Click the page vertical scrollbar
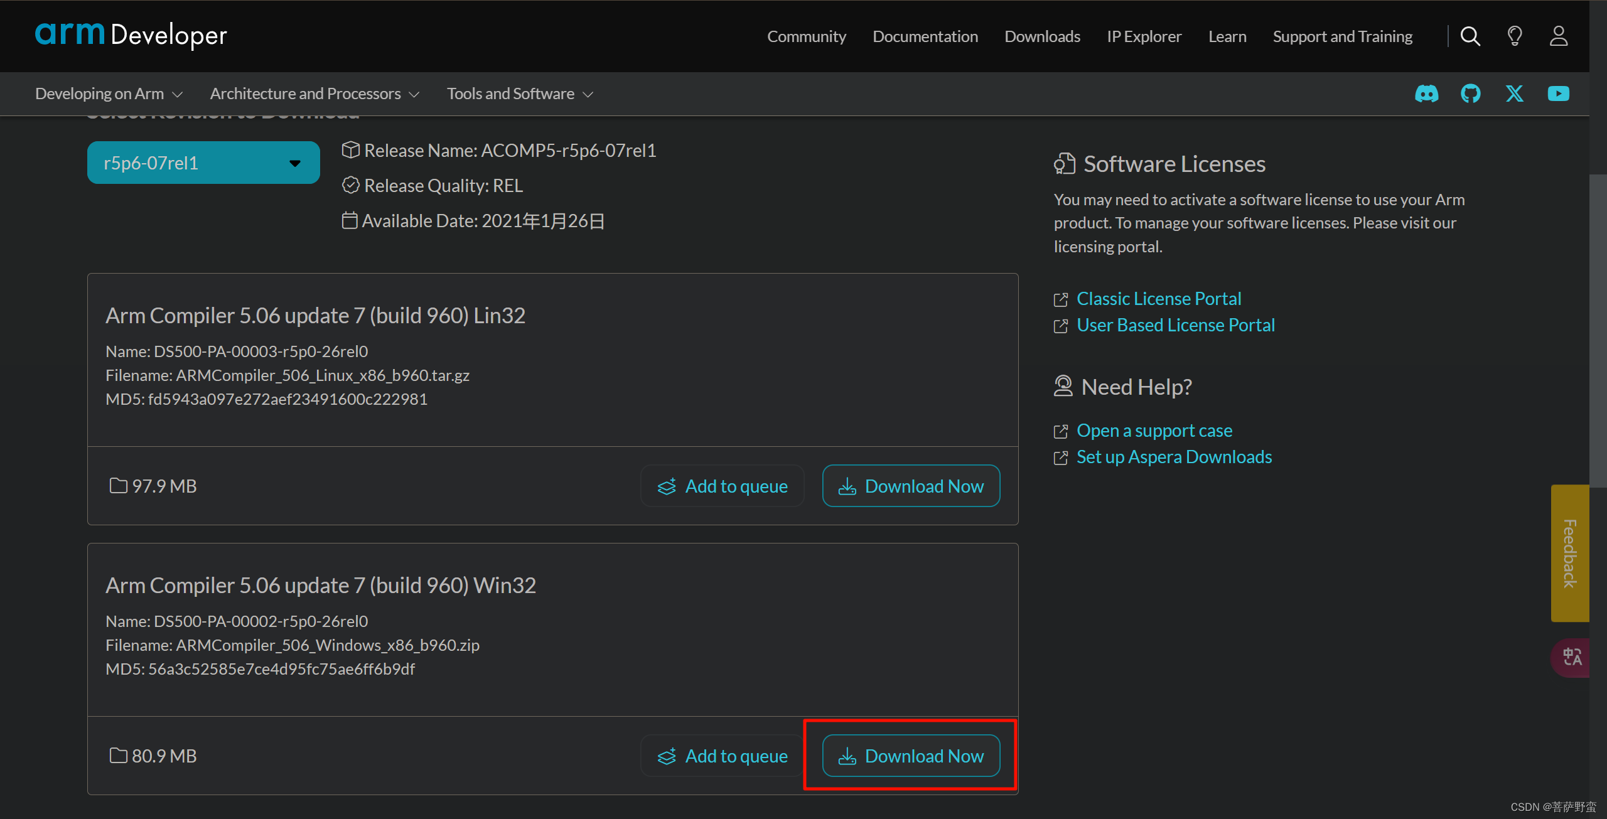The height and width of the screenshot is (819, 1607). [x=1598, y=329]
